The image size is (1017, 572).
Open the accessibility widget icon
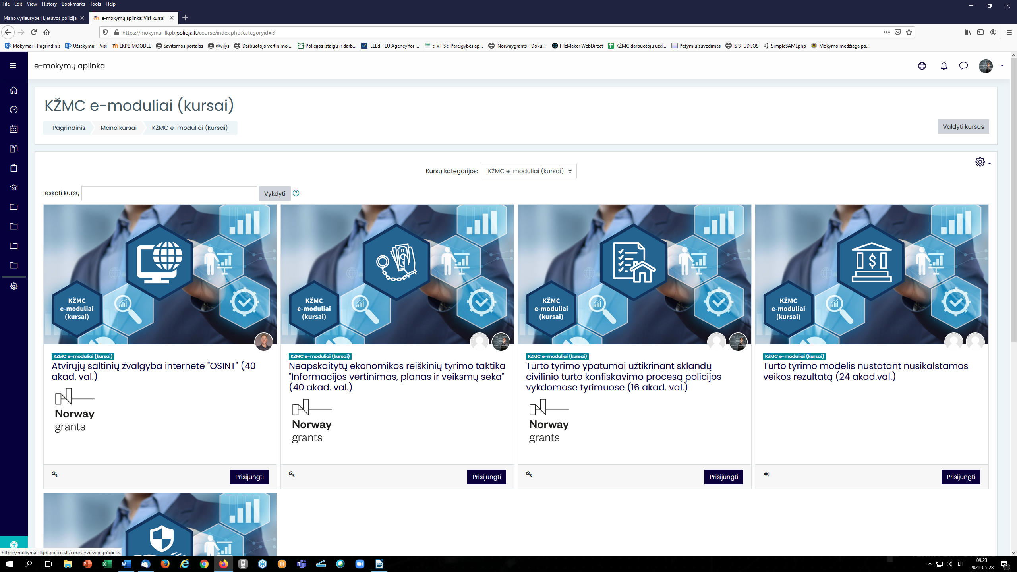14,545
